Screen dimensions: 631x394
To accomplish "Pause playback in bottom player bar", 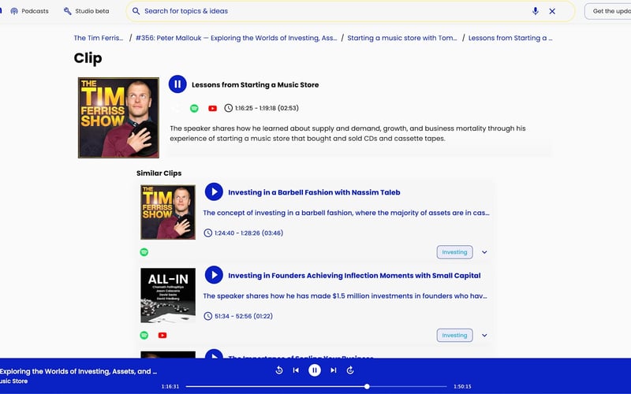I will click(315, 370).
